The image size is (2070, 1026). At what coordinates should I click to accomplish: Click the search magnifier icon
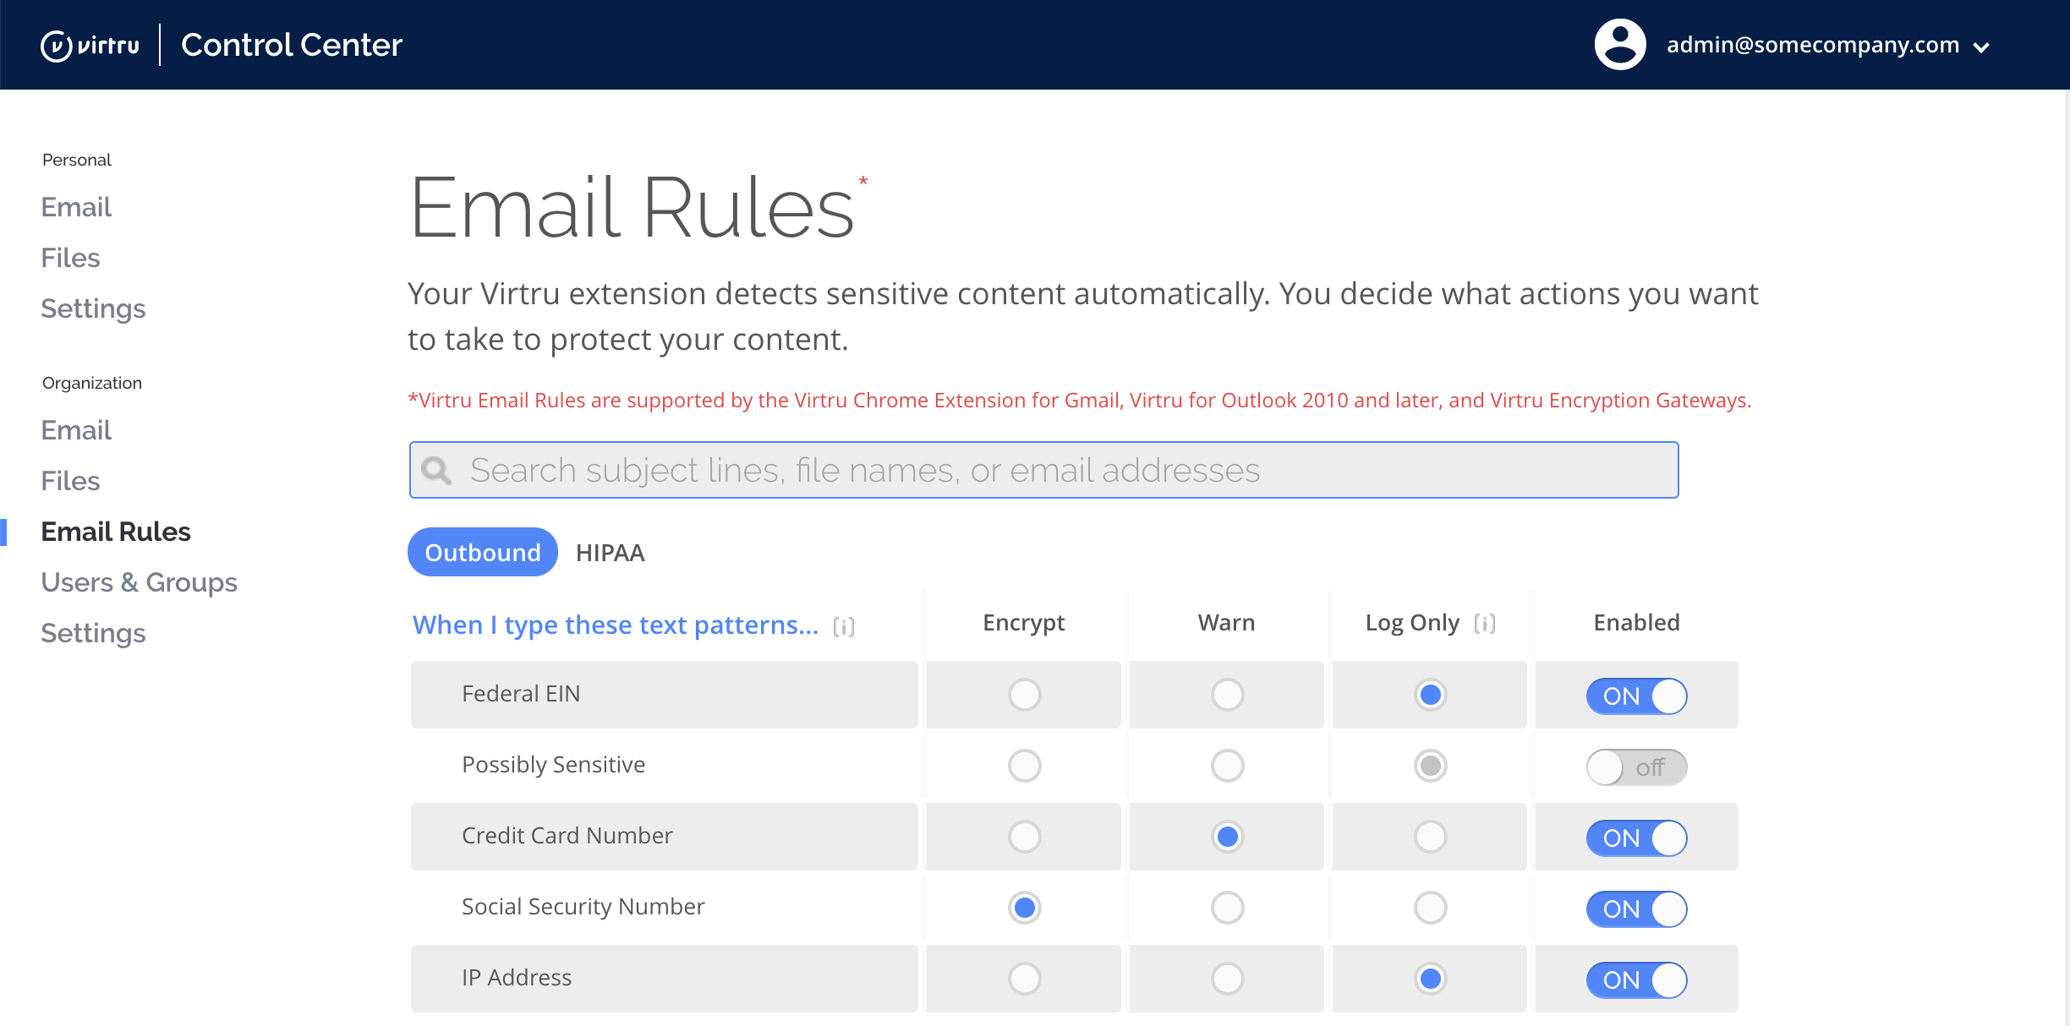(436, 470)
